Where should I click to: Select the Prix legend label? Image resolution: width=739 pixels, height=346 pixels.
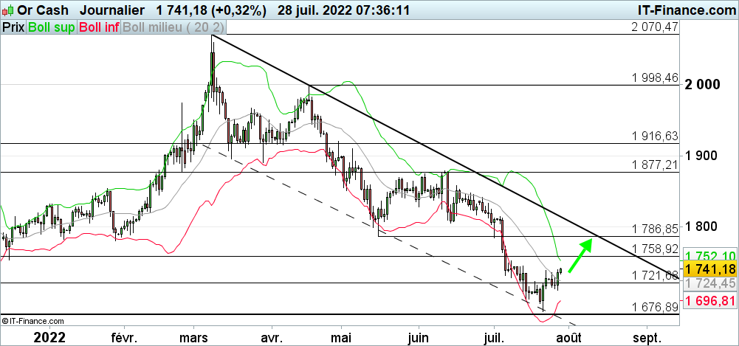13,27
